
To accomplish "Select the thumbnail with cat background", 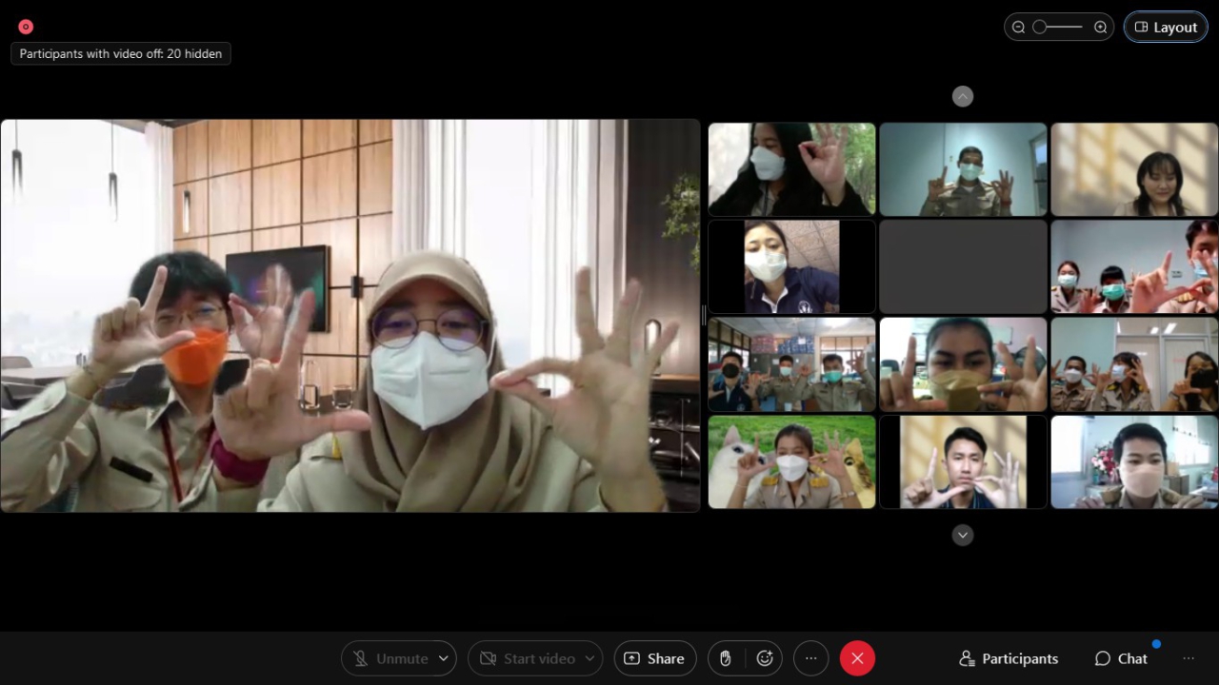I will pyautogui.click(x=791, y=461).
